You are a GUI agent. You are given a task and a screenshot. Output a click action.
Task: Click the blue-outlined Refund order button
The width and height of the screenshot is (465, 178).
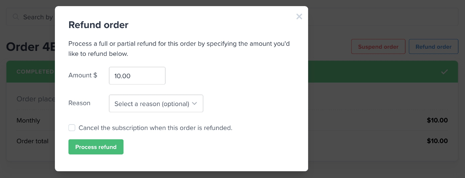(433, 47)
